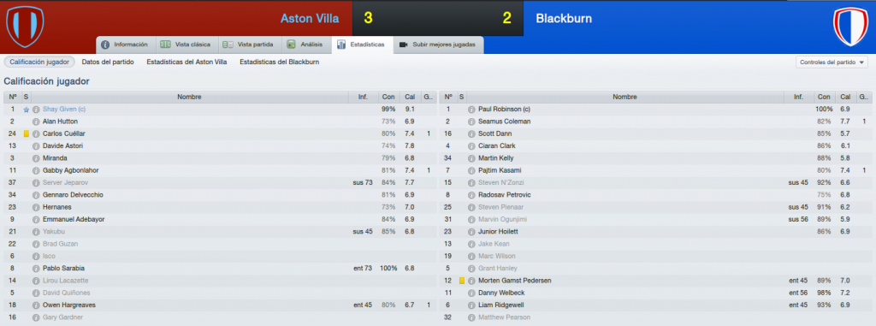Click the Blackburn club crest
This screenshot has width=876, height=326.
(851, 27)
